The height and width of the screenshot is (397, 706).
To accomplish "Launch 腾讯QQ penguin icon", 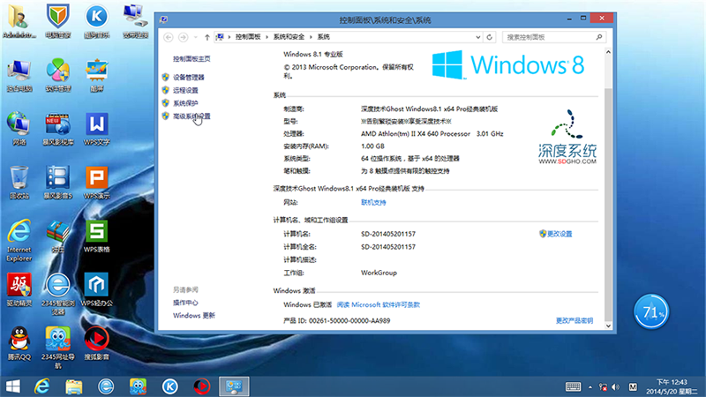I will 19,344.
